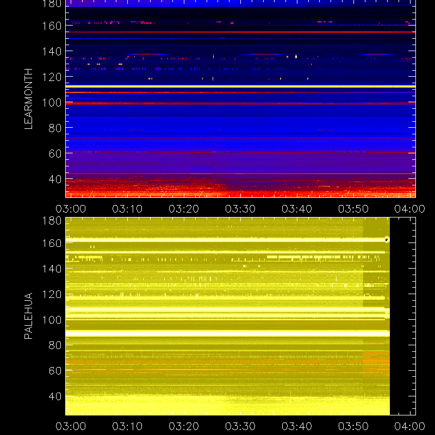Click the 03:20 time label under Learmonth plot
The width and height of the screenshot is (435, 435).
(184, 209)
